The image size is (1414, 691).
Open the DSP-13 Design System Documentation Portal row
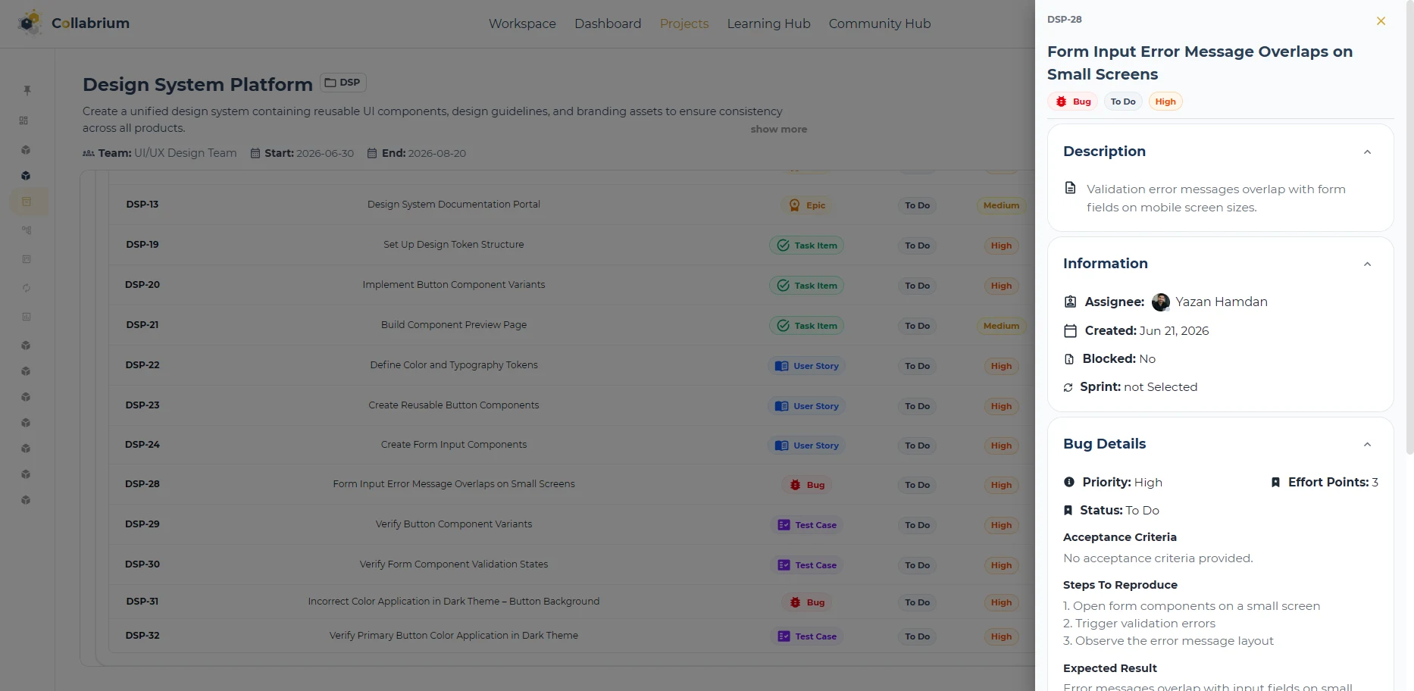coord(571,205)
